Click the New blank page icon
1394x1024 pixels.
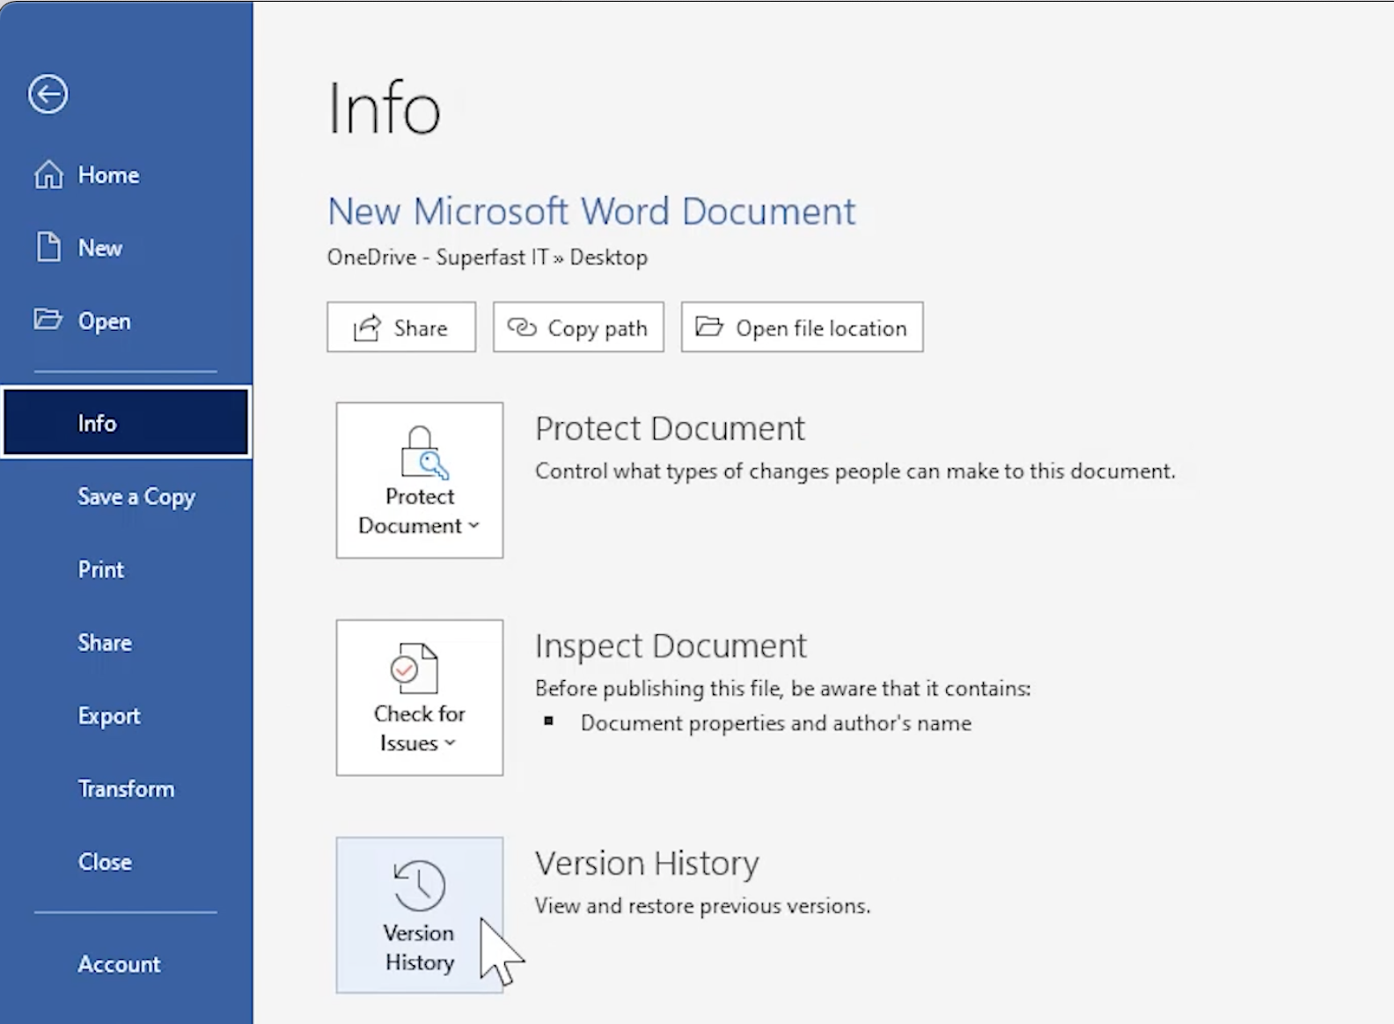48,247
